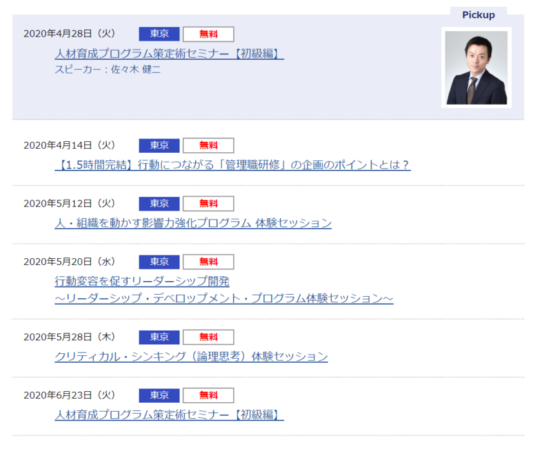This screenshot has width=544, height=451.
Task: Click the speaker text スピーカー：佐々木 健二
Action: [107, 70]
